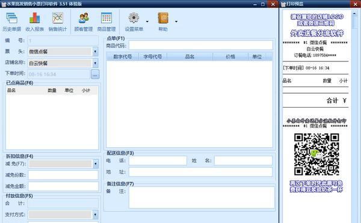This screenshot has height=223, width=361.
Task: Click the 编号 field
Action: click(x=63, y=41)
